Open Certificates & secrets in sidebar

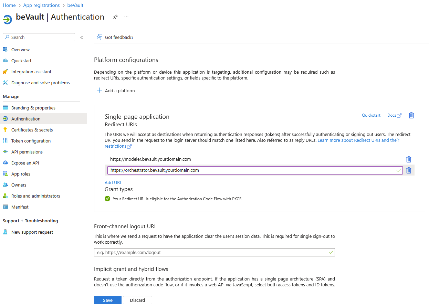pos(32,130)
